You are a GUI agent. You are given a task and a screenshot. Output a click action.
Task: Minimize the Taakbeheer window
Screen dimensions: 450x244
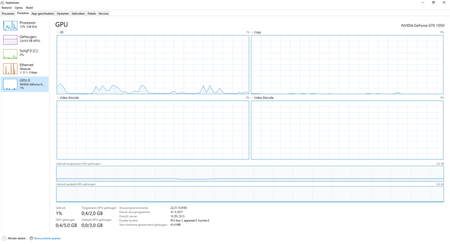tap(423, 3)
